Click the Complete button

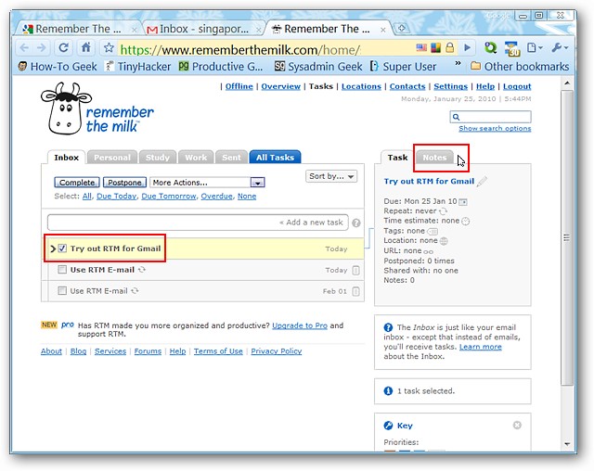(77, 183)
